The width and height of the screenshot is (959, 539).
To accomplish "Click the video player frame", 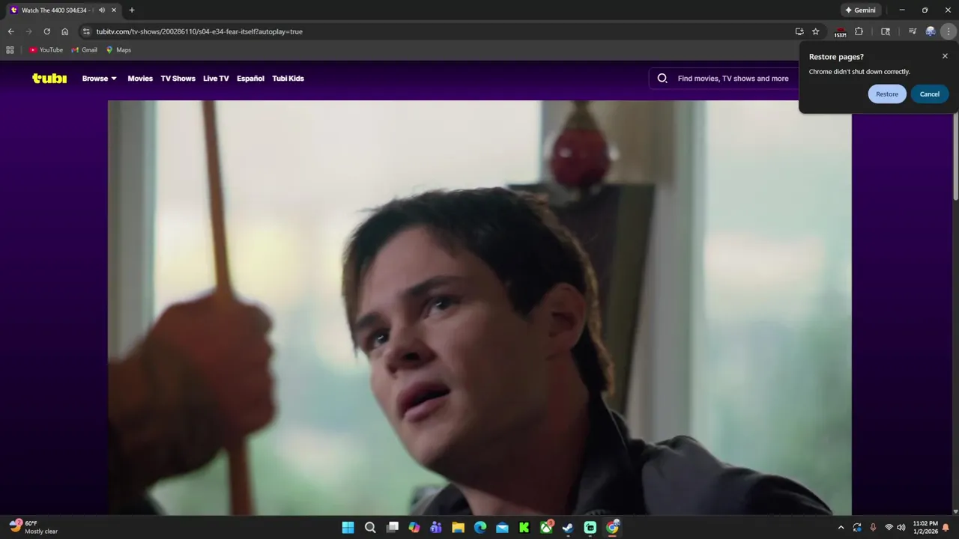I will coord(479,308).
